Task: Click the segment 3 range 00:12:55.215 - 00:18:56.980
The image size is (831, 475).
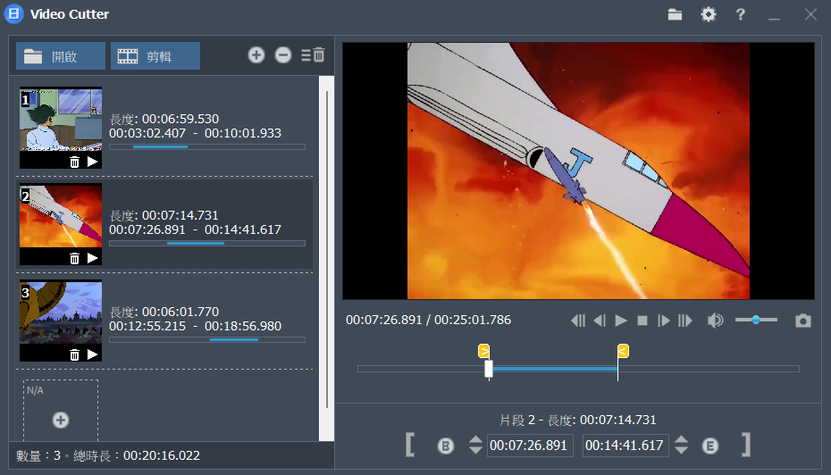Action: pos(195,326)
